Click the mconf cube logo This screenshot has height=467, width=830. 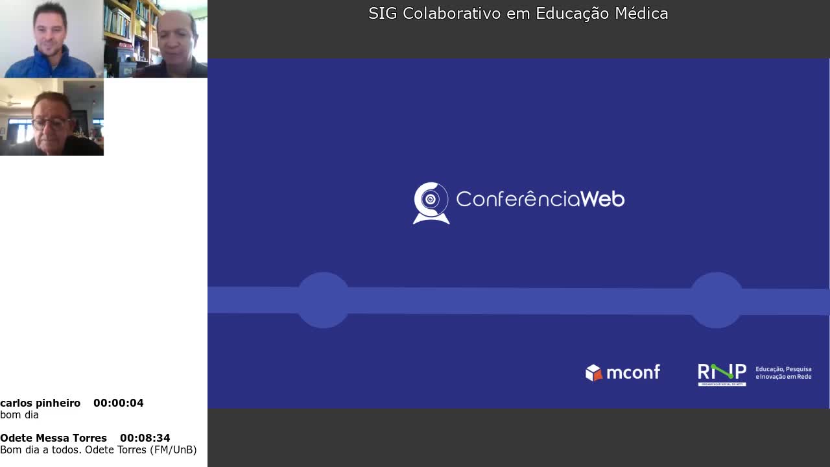coord(594,372)
